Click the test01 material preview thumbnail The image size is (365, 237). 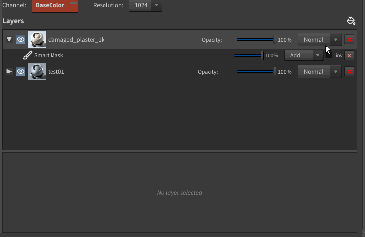coord(37,72)
